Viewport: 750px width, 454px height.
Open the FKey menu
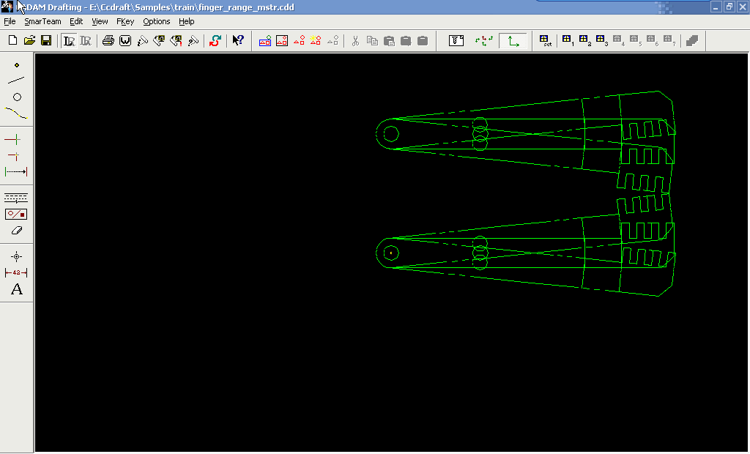pyautogui.click(x=125, y=21)
